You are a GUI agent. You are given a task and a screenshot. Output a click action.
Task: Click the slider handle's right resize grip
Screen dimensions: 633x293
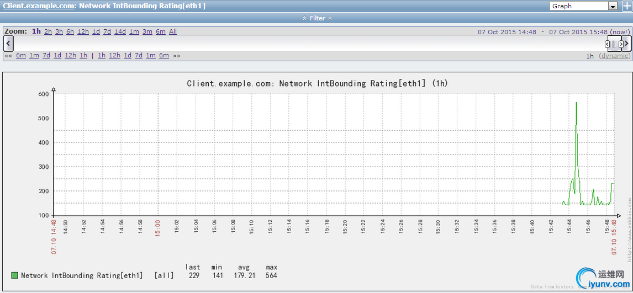(x=621, y=44)
